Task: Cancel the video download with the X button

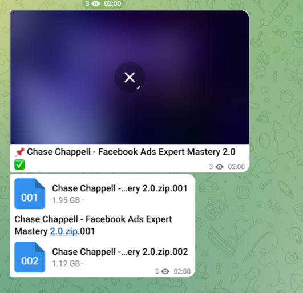Action: [x=130, y=77]
